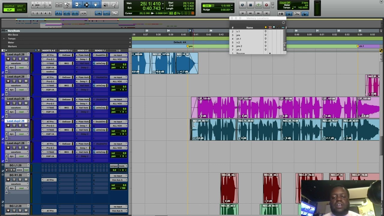Select the Grabber hand tool
The height and width of the screenshot is (216, 384).
click(95, 4)
